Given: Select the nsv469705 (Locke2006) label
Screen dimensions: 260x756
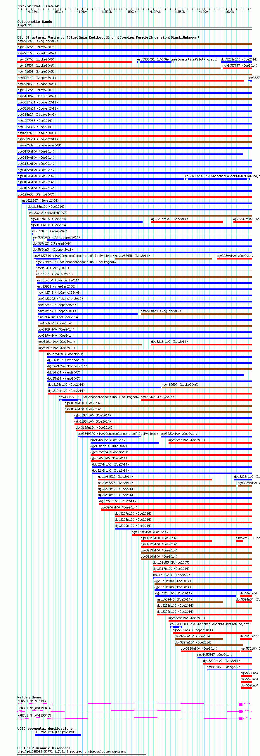Looking at the screenshot, I should (36, 60).
